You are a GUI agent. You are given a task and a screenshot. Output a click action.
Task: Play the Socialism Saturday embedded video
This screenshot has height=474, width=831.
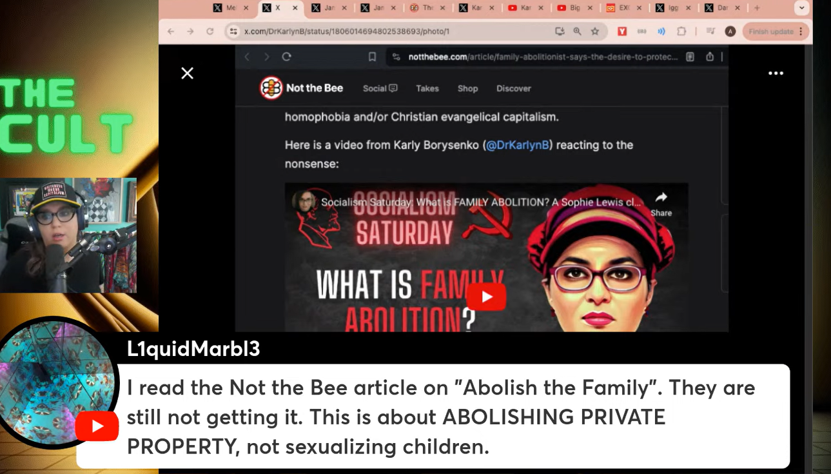click(x=486, y=297)
